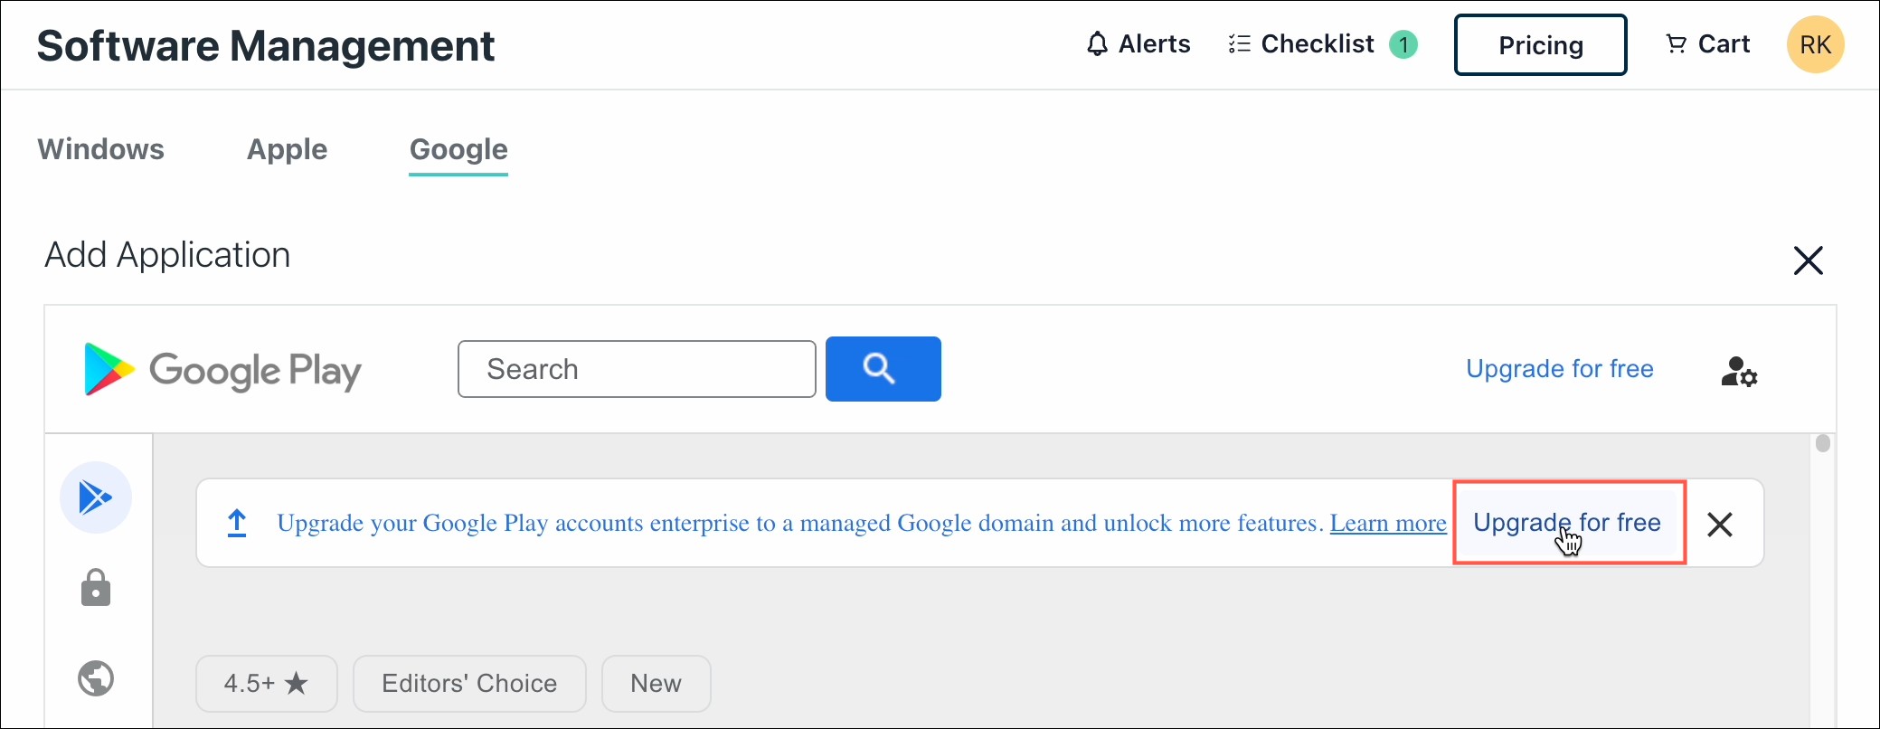
Task: Click the Pricing button
Action: 1539,44
